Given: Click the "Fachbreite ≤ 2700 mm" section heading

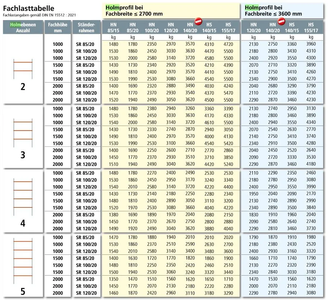Looking at the screenshot, I should [134, 14].
